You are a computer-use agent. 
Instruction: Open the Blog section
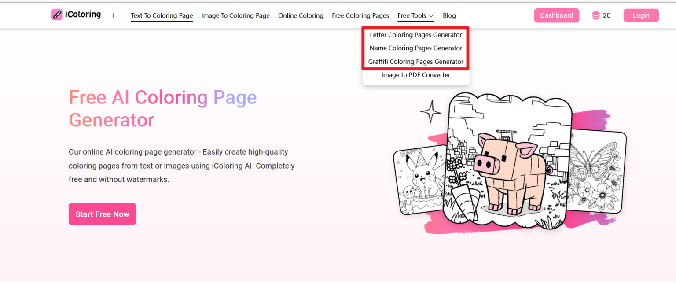tap(449, 15)
